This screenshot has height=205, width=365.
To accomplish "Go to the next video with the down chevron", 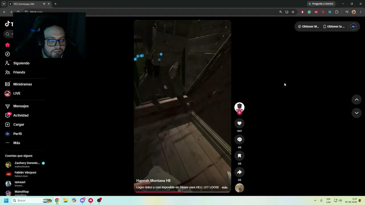I will coord(356,113).
